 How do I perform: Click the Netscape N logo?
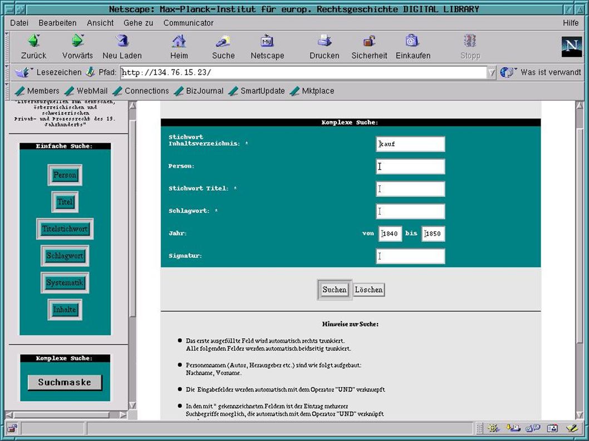571,47
